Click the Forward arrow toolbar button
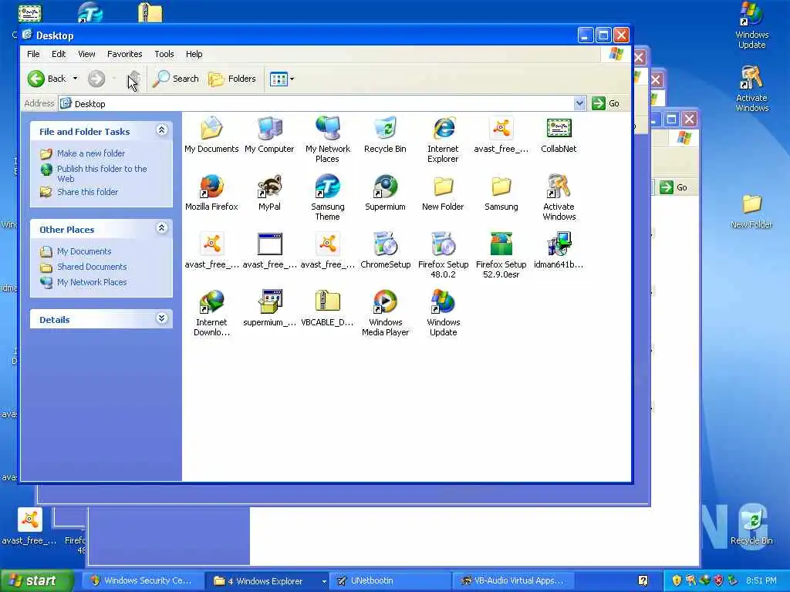Viewport: 790px width, 592px height. click(96, 79)
